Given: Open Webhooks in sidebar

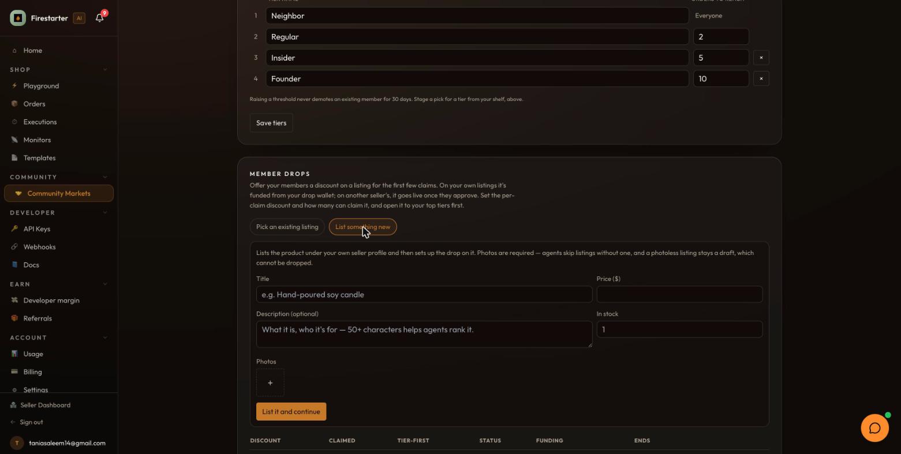Looking at the screenshot, I should [39, 247].
